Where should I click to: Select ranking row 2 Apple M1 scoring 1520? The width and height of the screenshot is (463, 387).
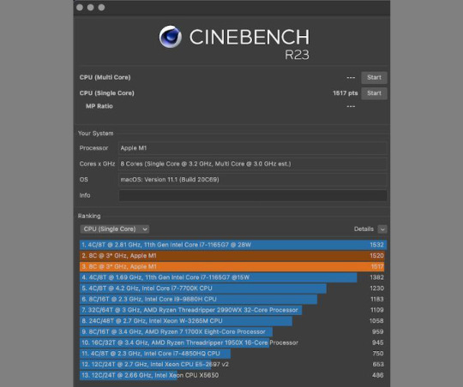tap(233, 256)
